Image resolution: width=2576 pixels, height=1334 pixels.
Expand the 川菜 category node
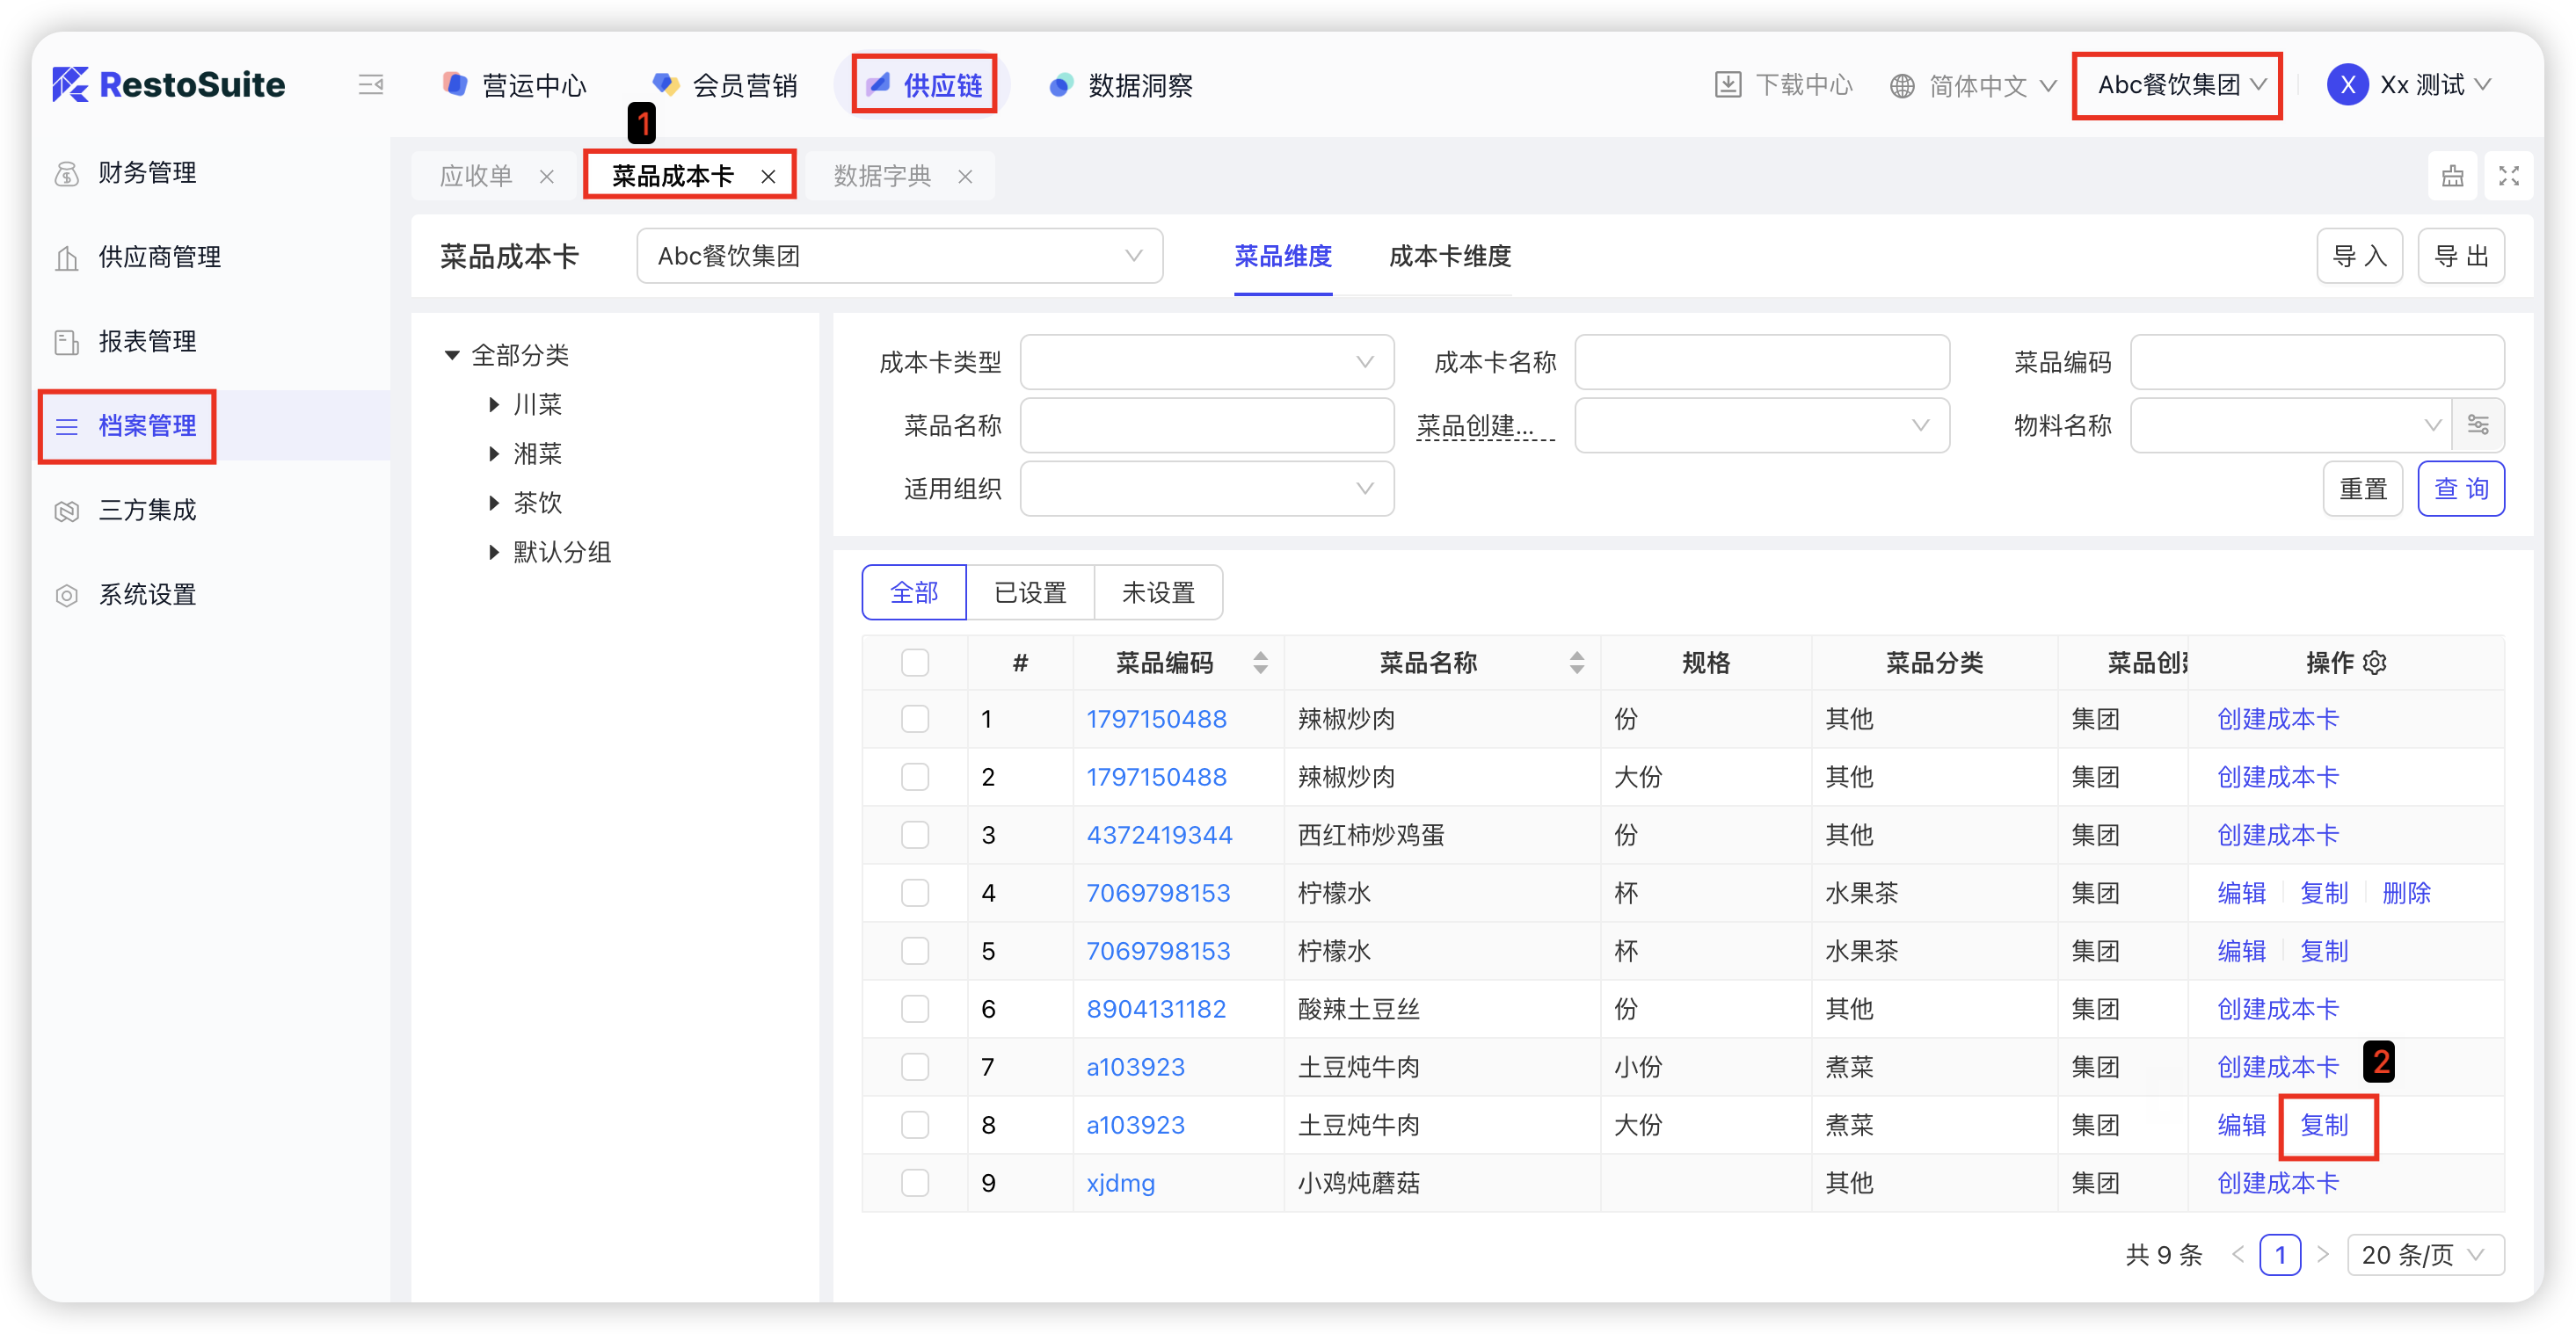tap(494, 403)
